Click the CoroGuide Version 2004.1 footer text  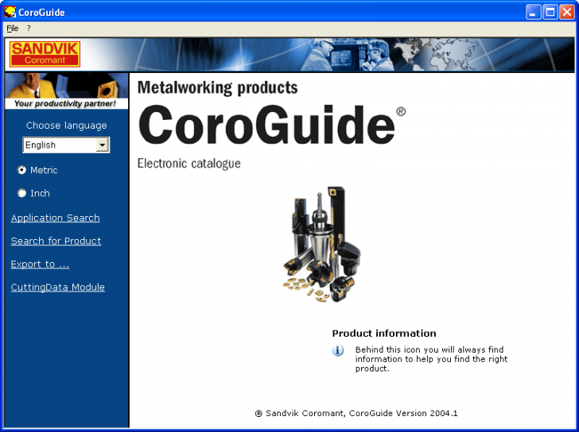356,413
